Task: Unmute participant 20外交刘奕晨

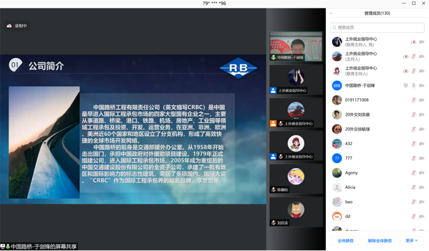Action: [414, 114]
